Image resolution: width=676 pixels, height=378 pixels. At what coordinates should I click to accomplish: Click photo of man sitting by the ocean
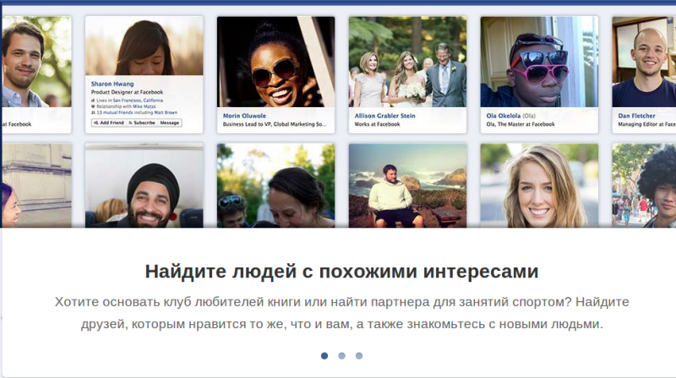pos(408,186)
